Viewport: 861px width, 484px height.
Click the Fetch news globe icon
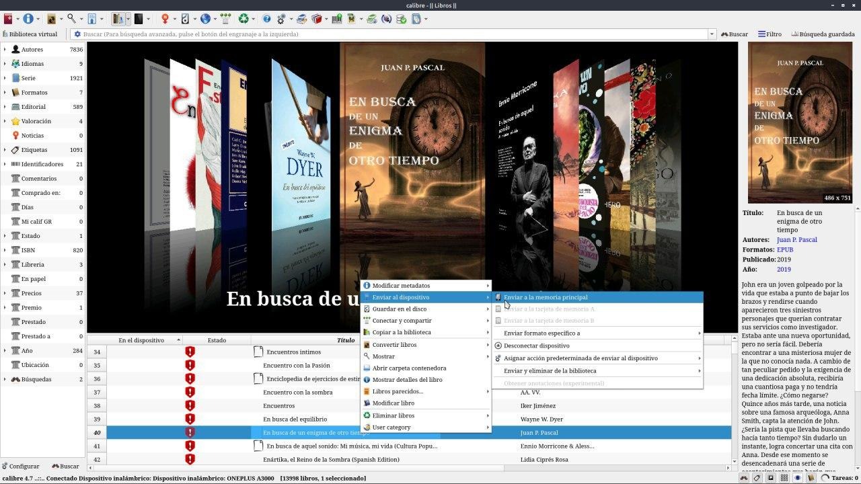(x=205, y=19)
